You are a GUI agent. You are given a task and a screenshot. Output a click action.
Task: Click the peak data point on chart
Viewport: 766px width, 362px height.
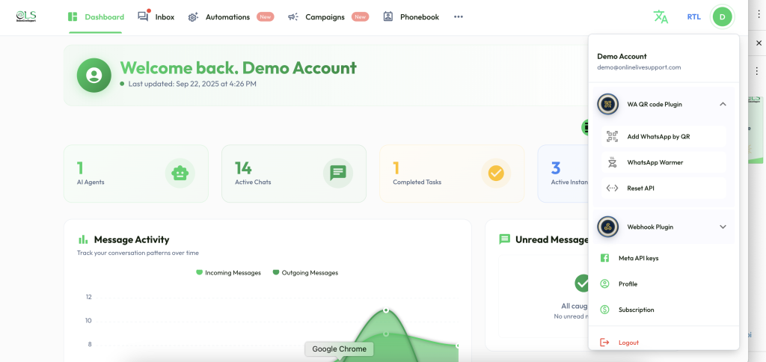point(386,310)
